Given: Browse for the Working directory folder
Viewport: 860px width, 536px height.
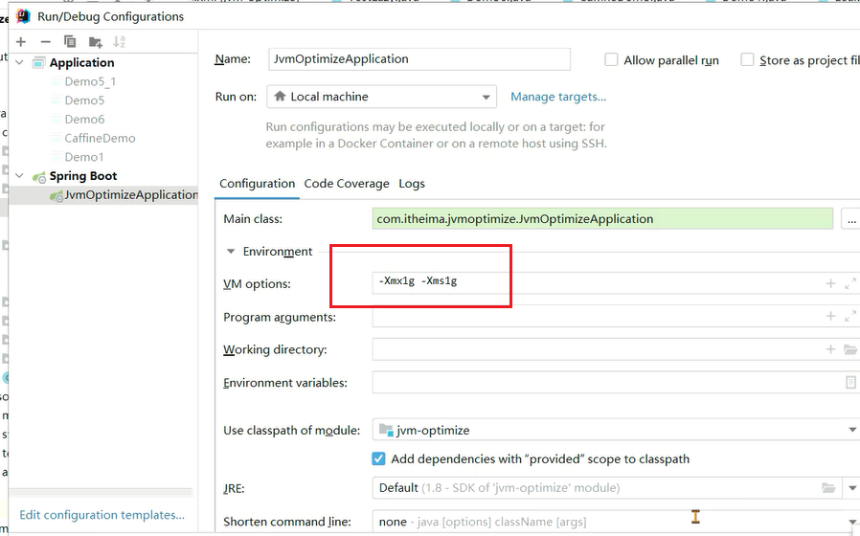Looking at the screenshot, I should [850, 350].
